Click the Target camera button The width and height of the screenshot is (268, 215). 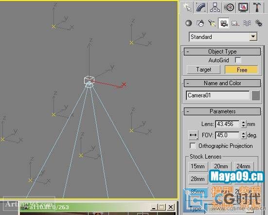[204, 70]
